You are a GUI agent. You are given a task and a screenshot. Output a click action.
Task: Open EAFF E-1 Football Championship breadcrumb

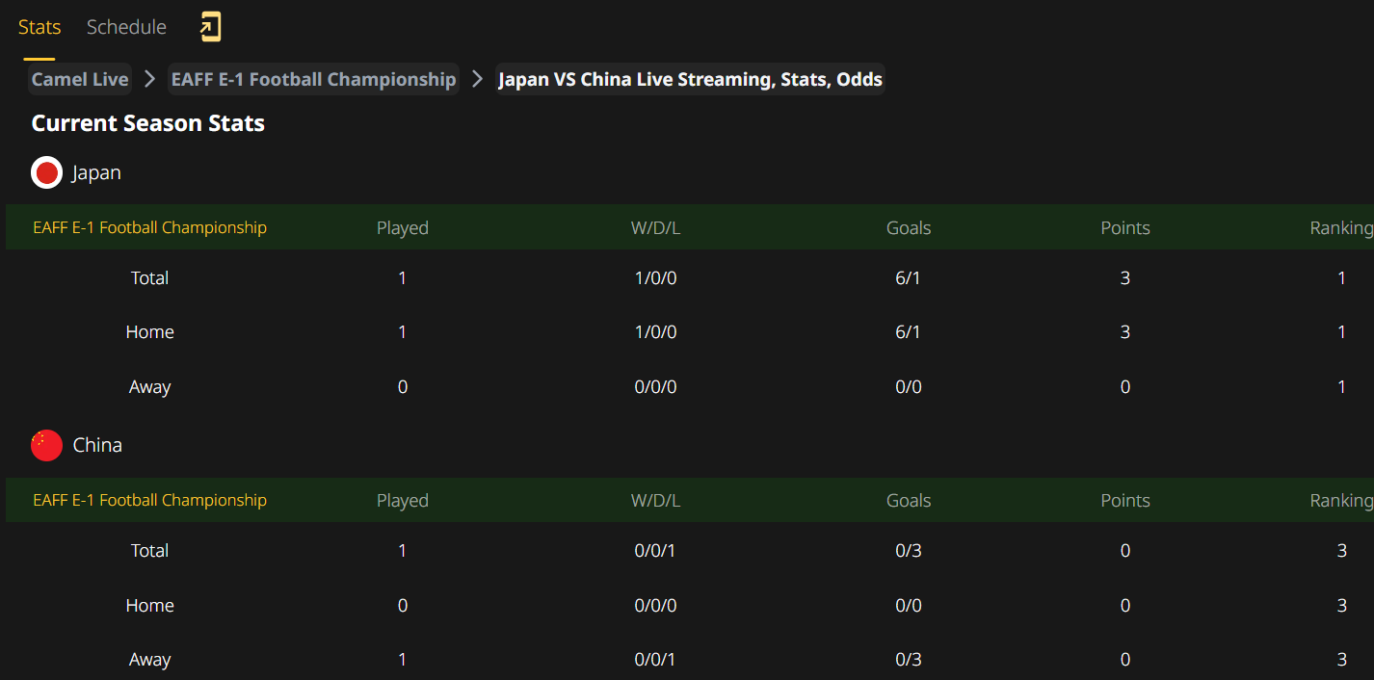click(313, 79)
